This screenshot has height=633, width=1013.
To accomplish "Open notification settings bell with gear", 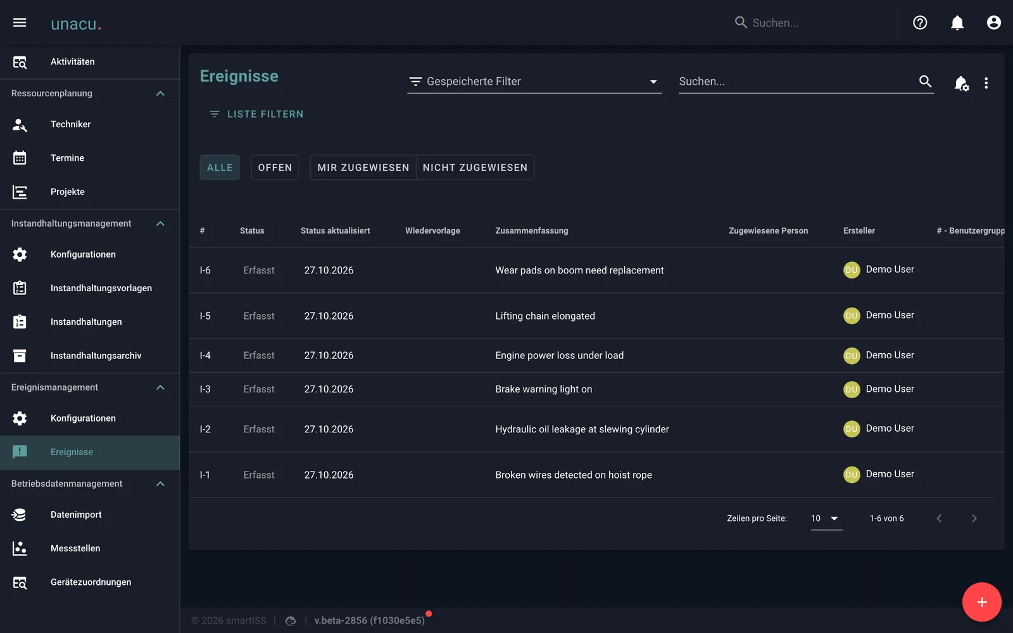I will pyautogui.click(x=961, y=83).
